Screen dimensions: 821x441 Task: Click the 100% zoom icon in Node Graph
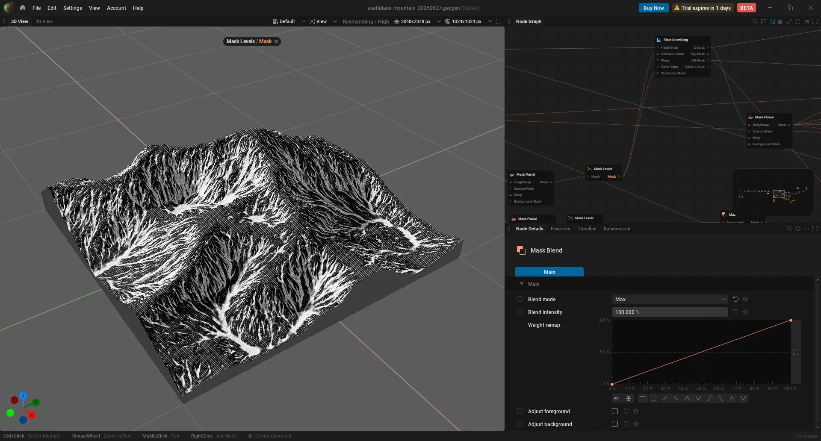pos(806,21)
